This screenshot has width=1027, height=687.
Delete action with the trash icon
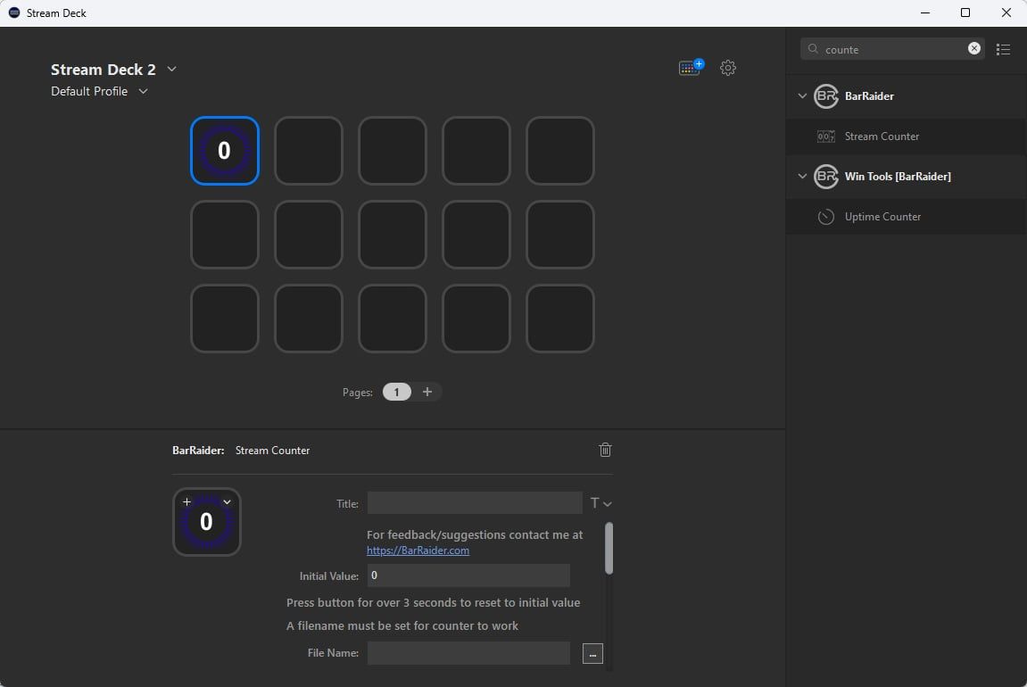[605, 450]
